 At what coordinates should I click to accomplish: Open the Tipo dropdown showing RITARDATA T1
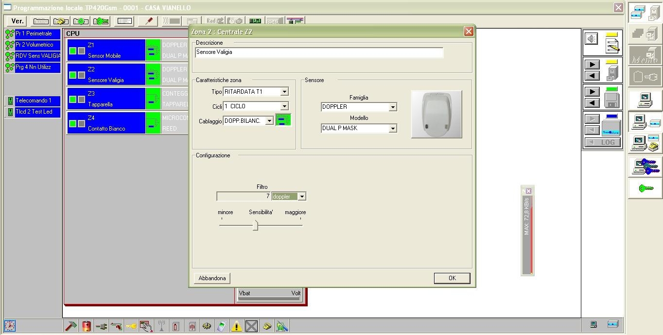pos(284,92)
